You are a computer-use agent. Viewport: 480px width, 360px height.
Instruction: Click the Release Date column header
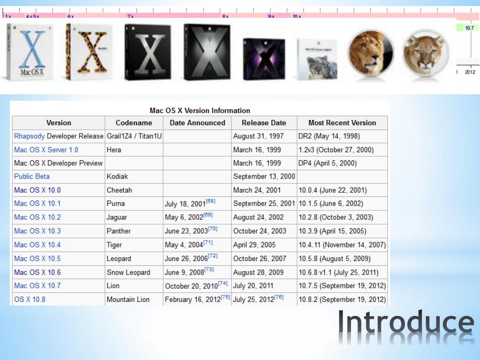(264, 123)
